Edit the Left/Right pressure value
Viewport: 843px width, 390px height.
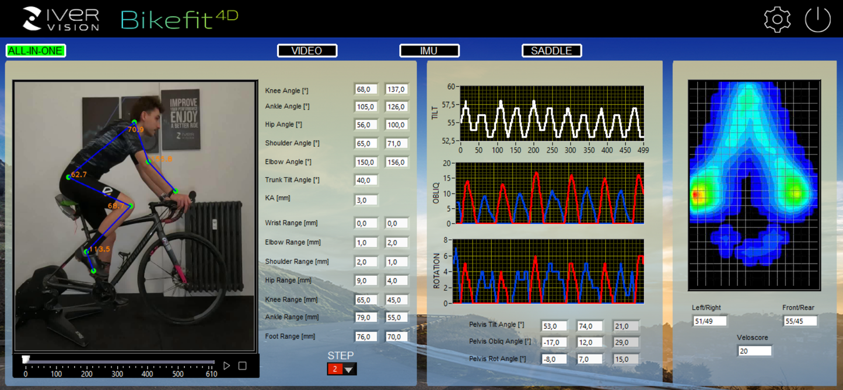[x=709, y=320]
